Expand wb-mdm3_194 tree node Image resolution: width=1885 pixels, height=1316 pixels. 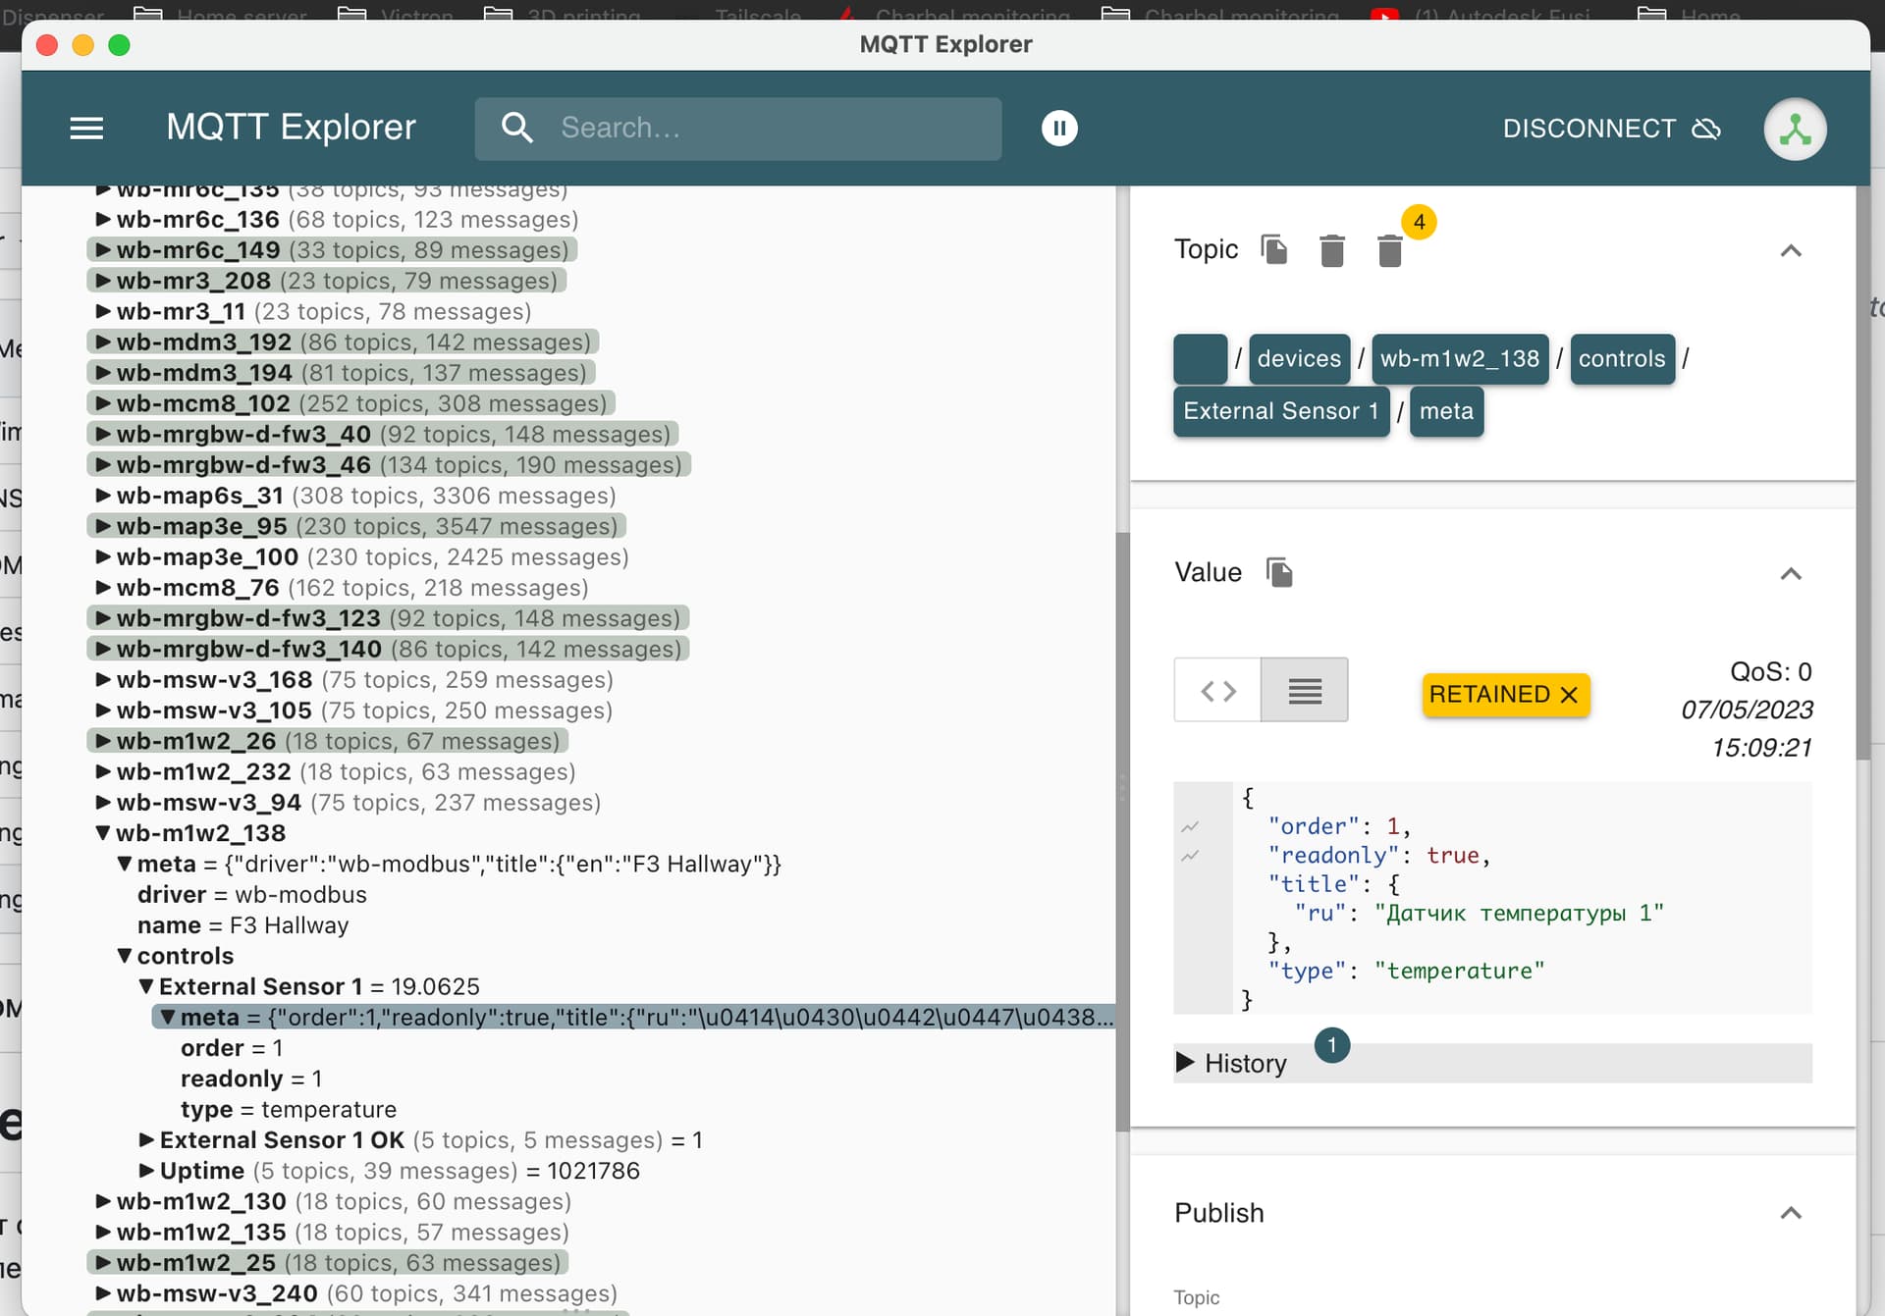pos(102,373)
